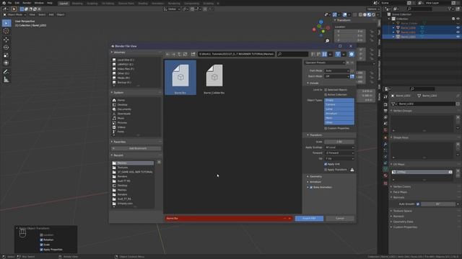Switch file browser to thumbnail display
462x259 pixels.
pyautogui.click(x=324, y=55)
